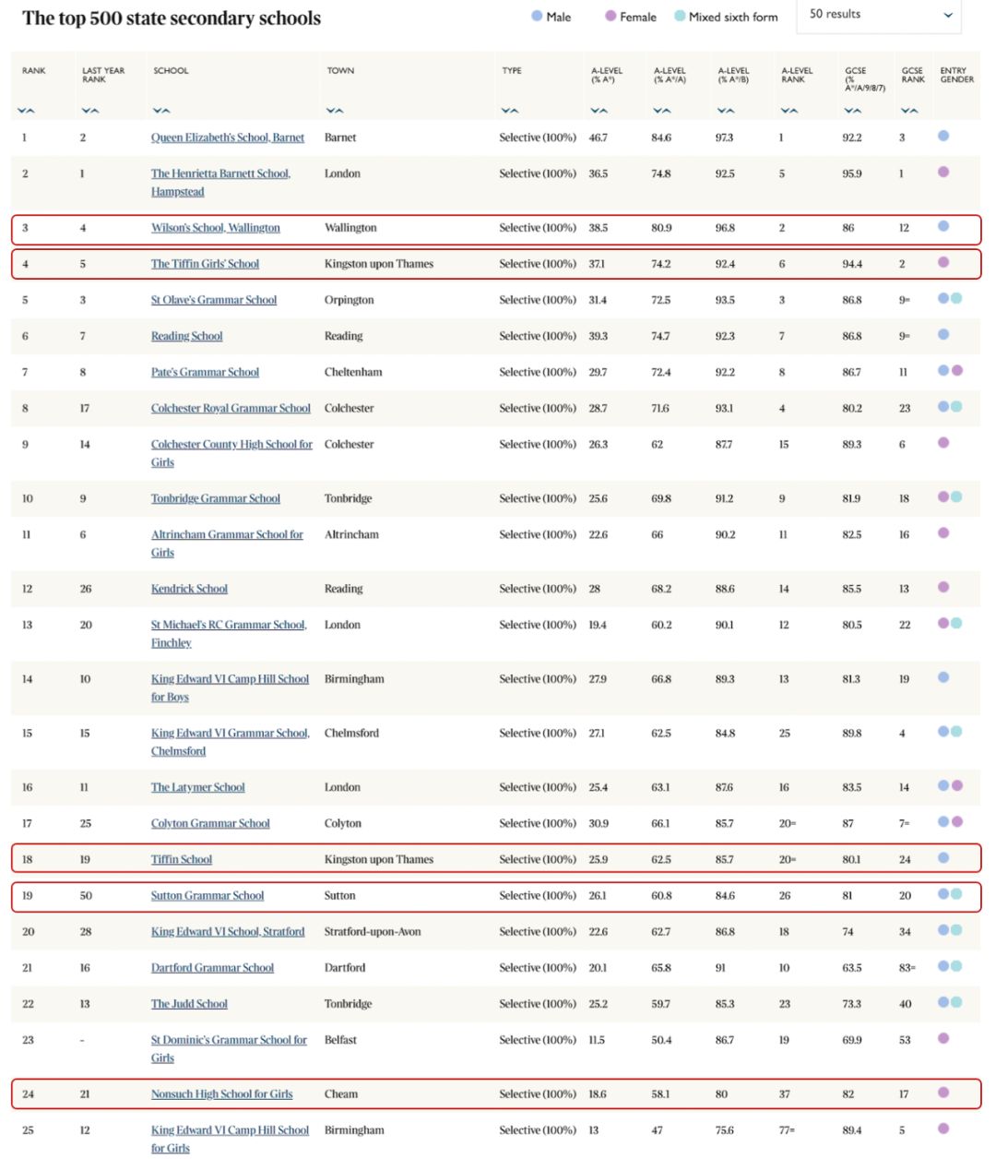Viewport: 996px width, 1159px height.
Task: Sort by GCSE (% A*/A/9/8/7) column arrows
Action: click(x=853, y=111)
